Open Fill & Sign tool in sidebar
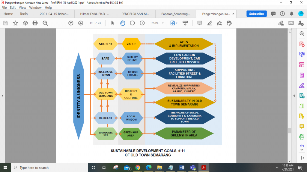 click(302, 85)
